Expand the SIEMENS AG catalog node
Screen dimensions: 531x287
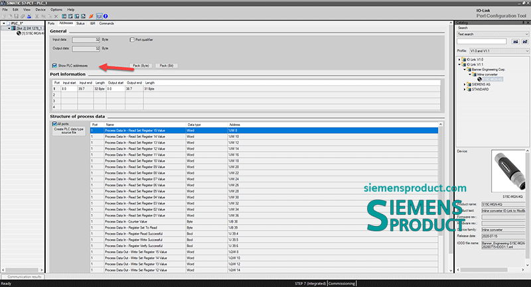465,85
